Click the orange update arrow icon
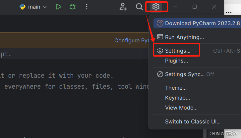241x138 pixels. pos(160,23)
